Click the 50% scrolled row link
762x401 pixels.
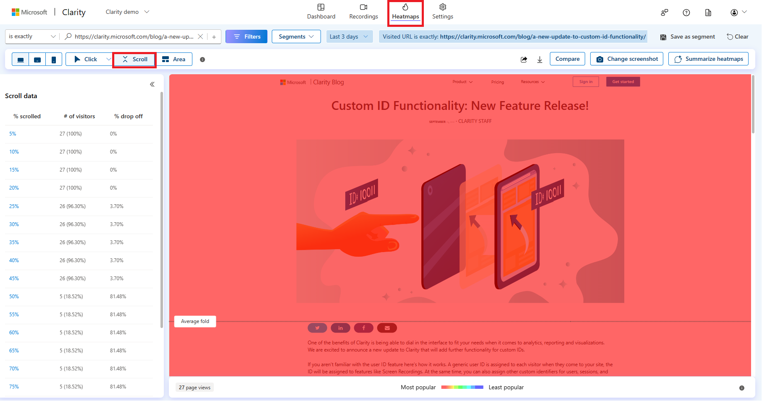pyautogui.click(x=14, y=297)
